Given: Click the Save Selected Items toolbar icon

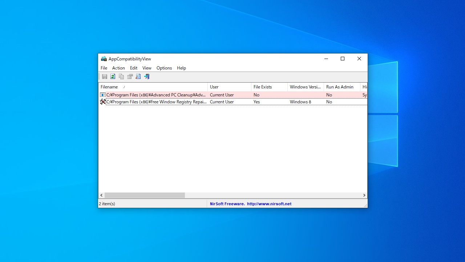Looking at the screenshot, I should click(x=104, y=76).
